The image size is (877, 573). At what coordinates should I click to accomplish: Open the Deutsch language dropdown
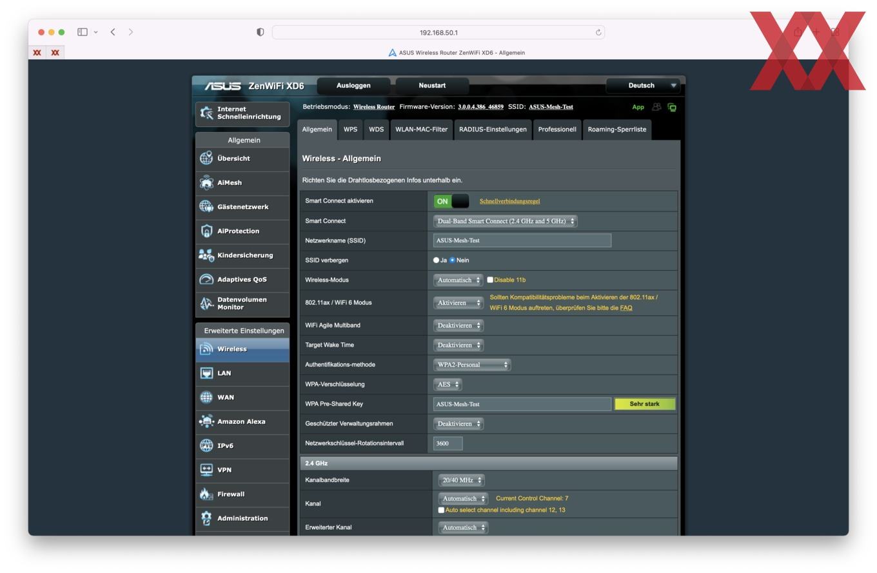point(642,86)
